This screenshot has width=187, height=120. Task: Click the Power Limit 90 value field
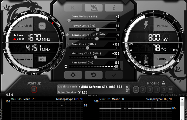click(117, 26)
